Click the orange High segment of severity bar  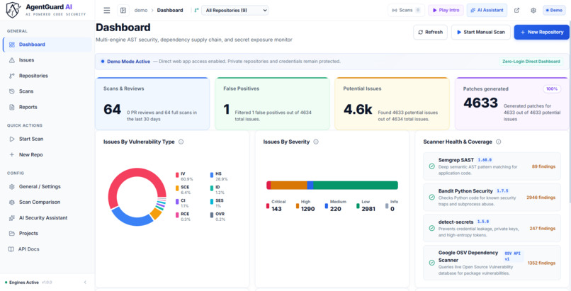(289, 185)
